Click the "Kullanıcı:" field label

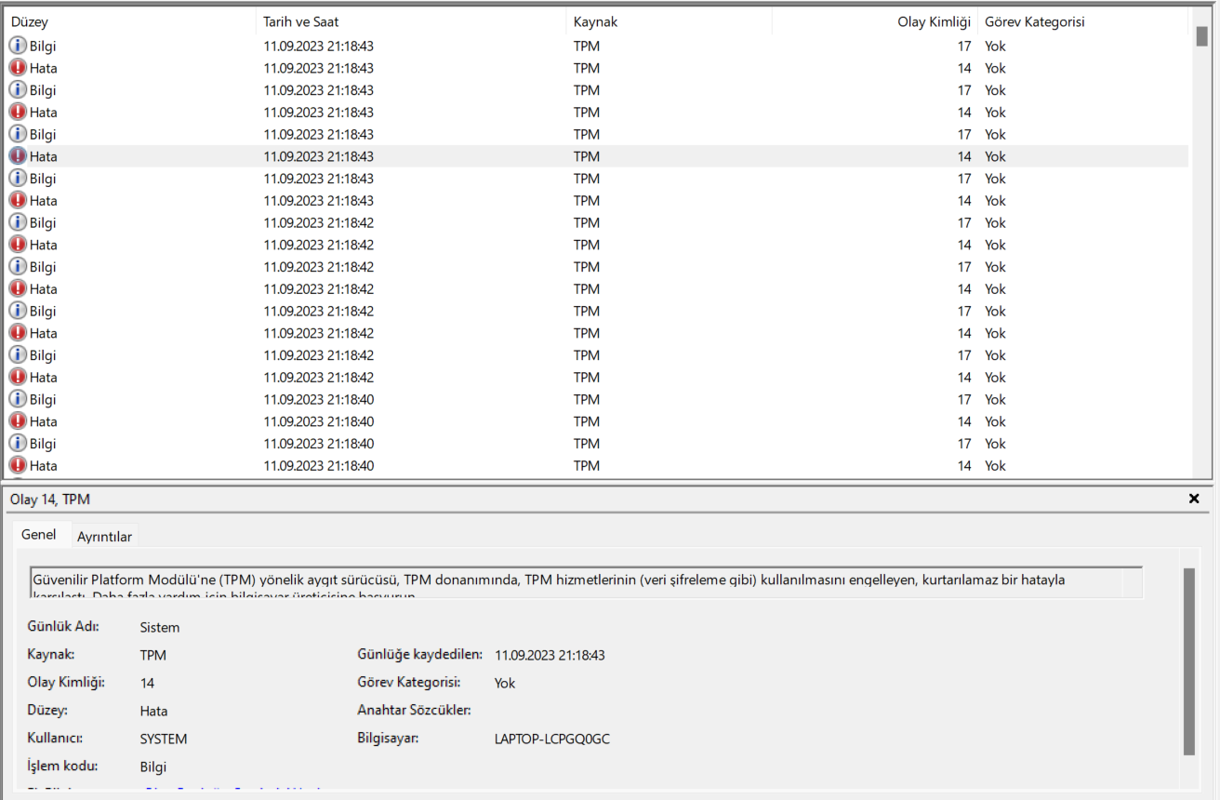[56, 739]
